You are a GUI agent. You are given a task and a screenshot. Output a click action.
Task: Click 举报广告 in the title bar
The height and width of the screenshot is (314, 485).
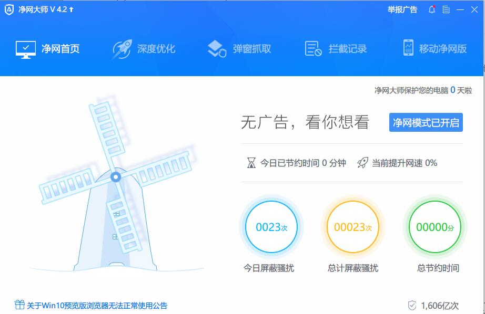[402, 9]
